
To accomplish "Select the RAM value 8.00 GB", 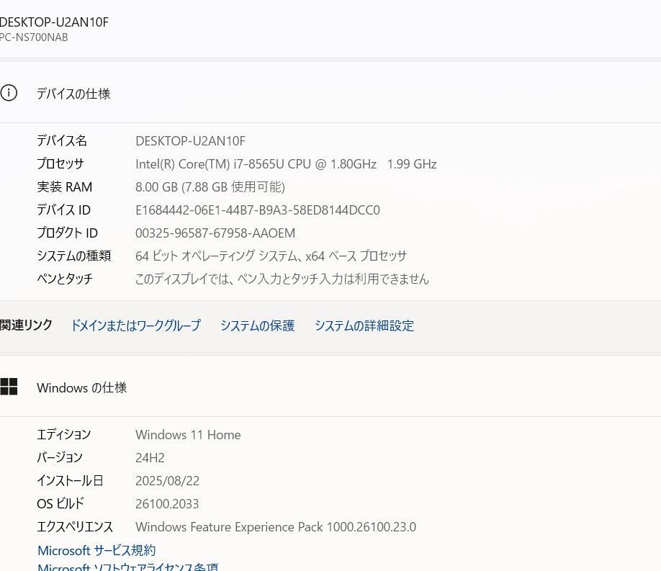I will (x=210, y=186).
